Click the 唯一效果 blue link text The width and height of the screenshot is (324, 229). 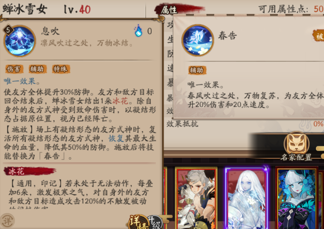(20, 81)
